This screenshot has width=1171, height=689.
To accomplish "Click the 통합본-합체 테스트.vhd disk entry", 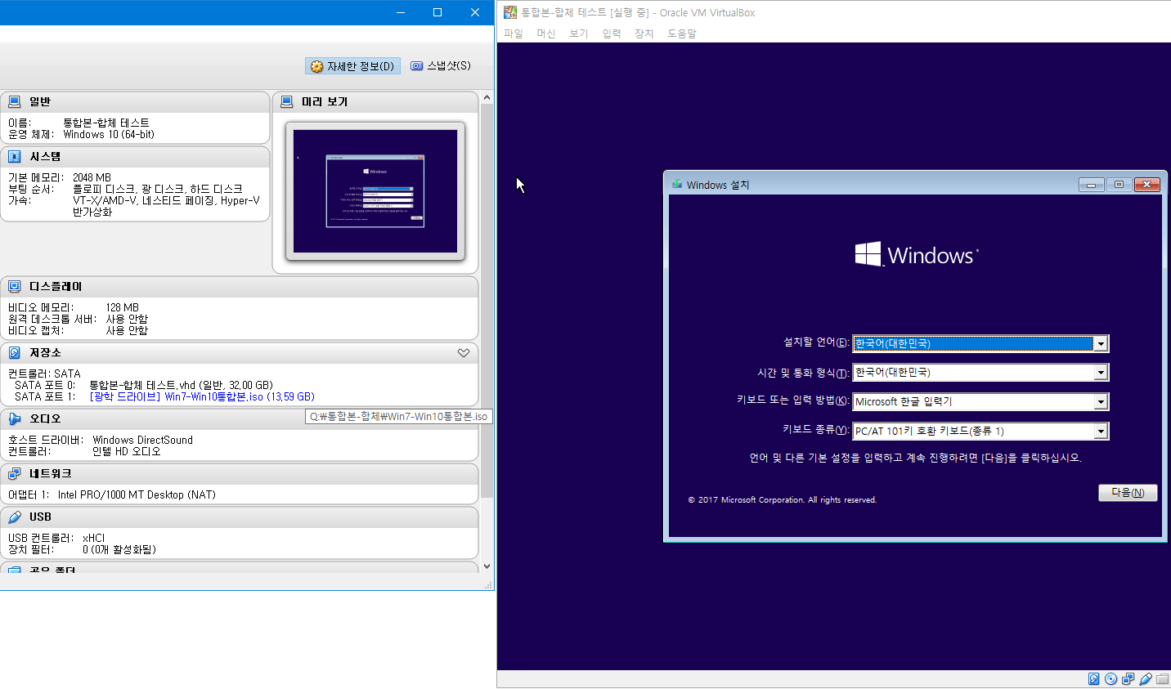I will point(181,385).
